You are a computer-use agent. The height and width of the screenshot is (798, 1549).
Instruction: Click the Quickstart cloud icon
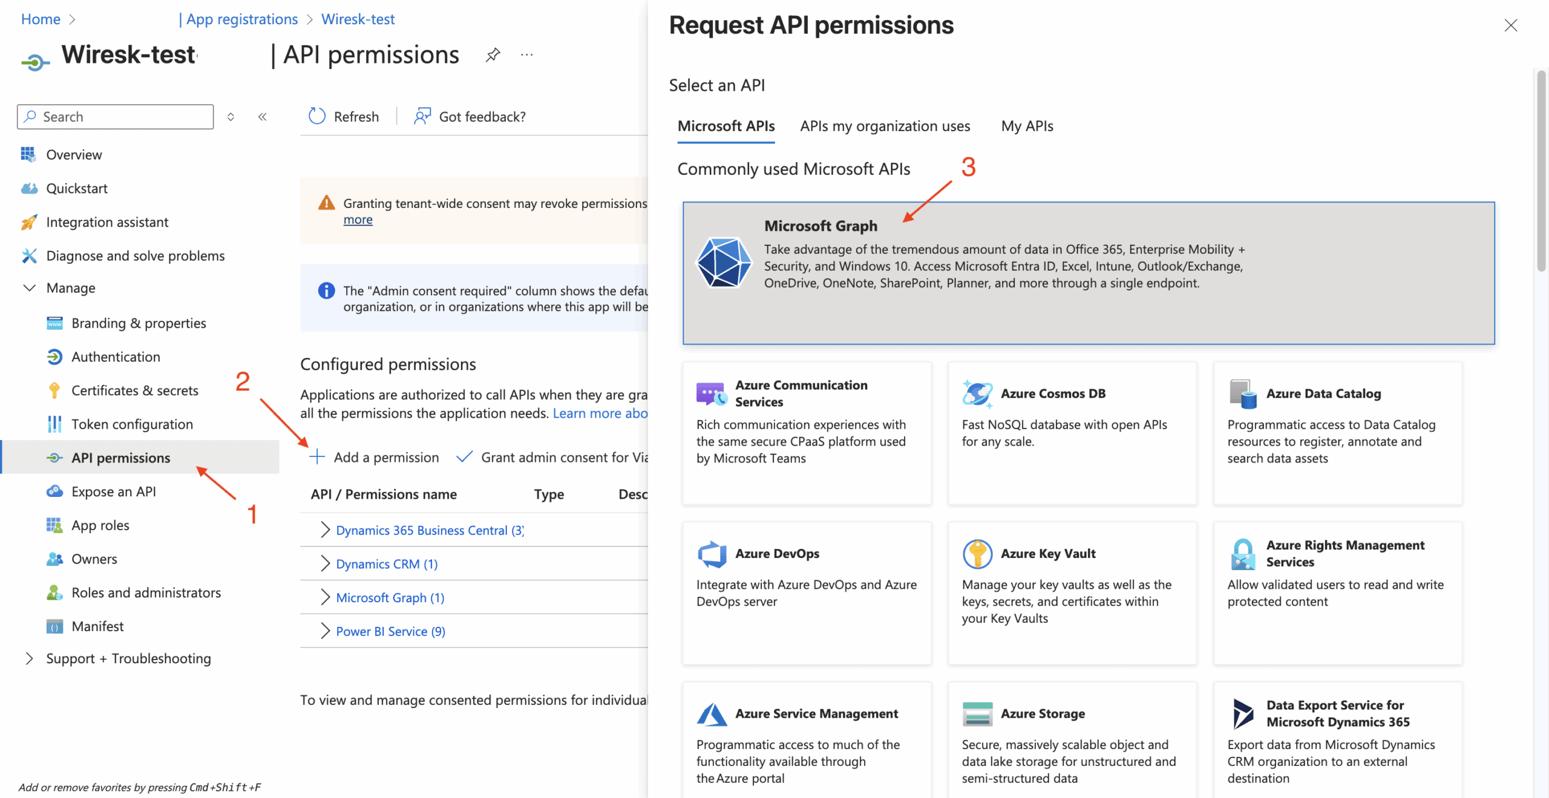[28, 188]
